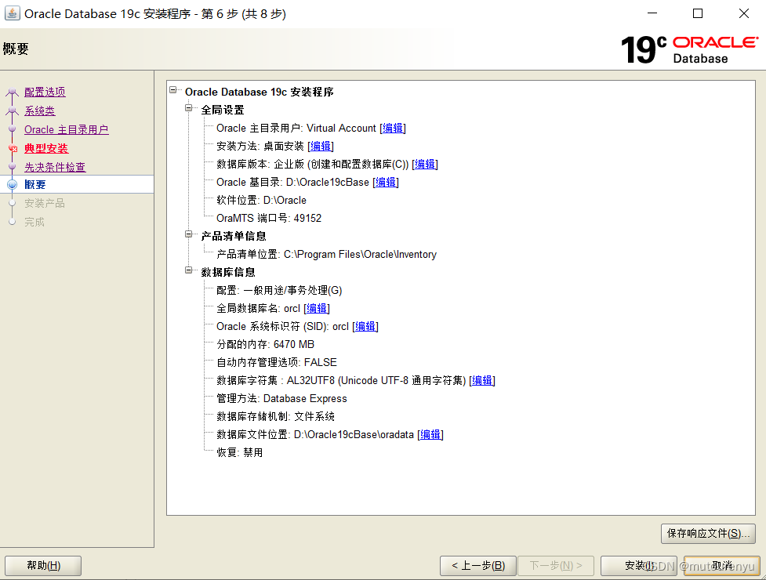Click the node icon of Oracle Database 19c 安装程序
This screenshot has height=580, width=766.
click(x=172, y=91)
